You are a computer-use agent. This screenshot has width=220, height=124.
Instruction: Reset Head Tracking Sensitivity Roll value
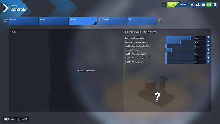click(x=208, y=54)
